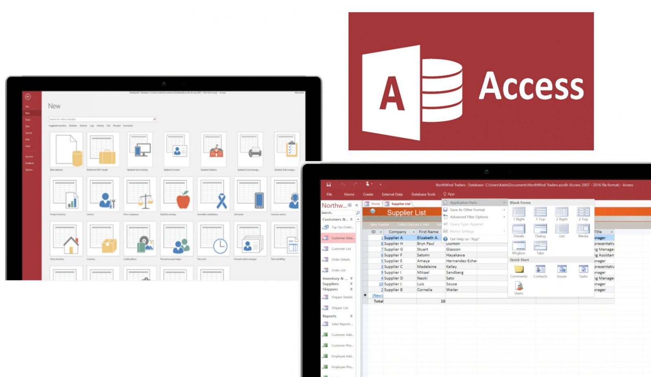The width and height of the screenshot is (651, 377).
Task: Open the Asset tracking template thumbnail
Action: (140, 149)
